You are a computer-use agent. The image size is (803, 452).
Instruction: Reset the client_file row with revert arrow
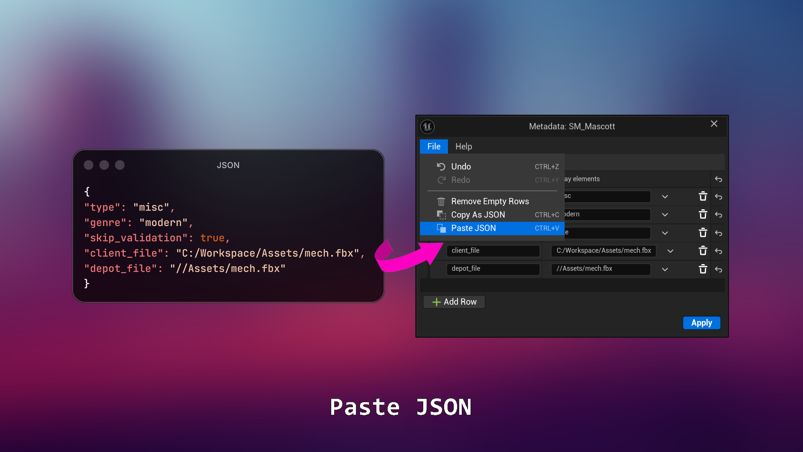pyautogui.click(x=719, y=251)
